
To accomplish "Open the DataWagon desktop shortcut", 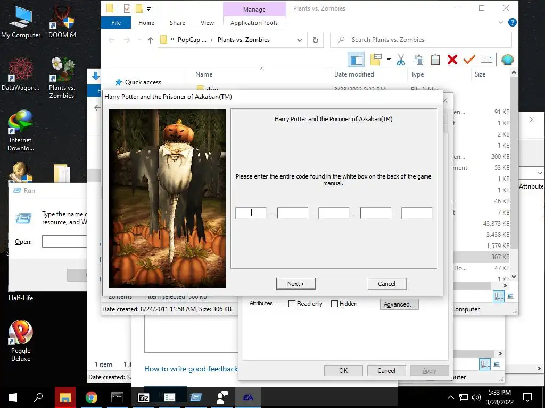I will [21, 74].
